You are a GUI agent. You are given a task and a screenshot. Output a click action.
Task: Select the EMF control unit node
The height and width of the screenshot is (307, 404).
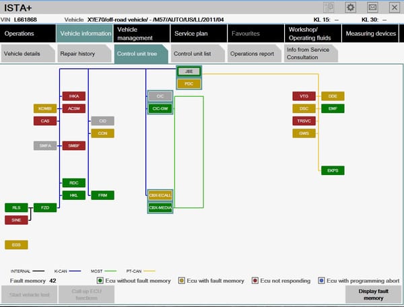coord(333,108)
